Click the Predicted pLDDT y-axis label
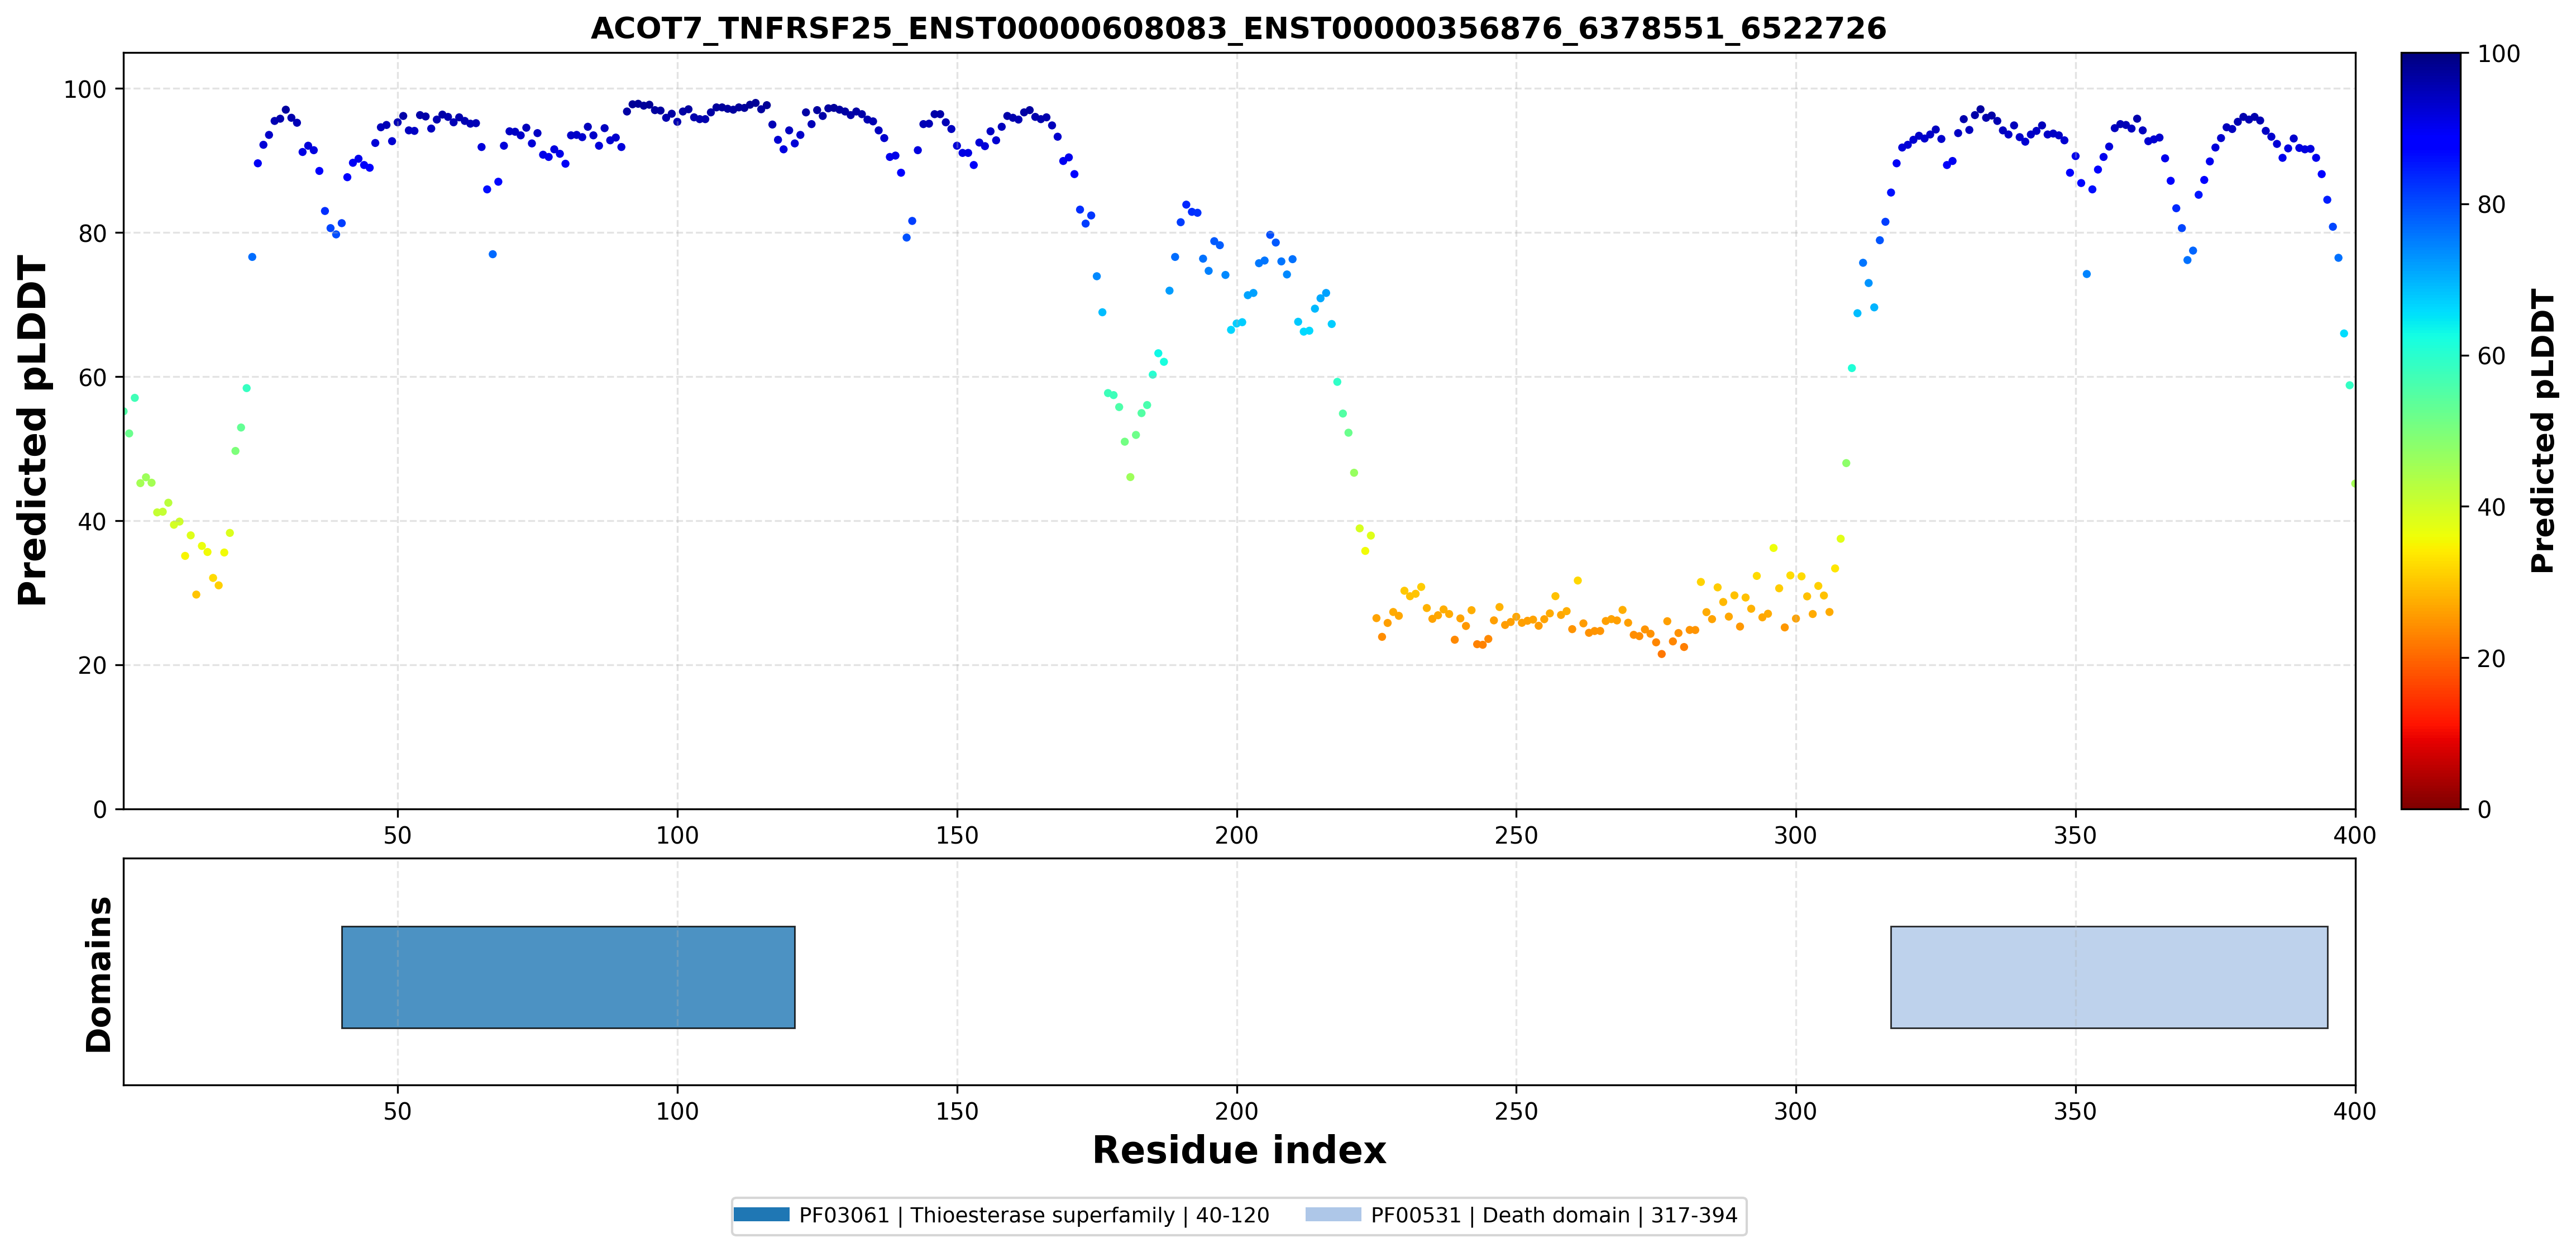Image resolution: width=2576 pixels, height=1252 pixels. pos(33,430)
